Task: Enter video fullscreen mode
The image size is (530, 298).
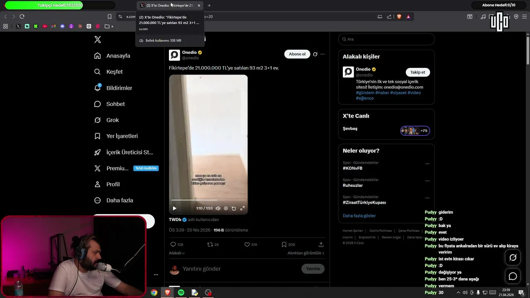Action: tap(243, 208)
